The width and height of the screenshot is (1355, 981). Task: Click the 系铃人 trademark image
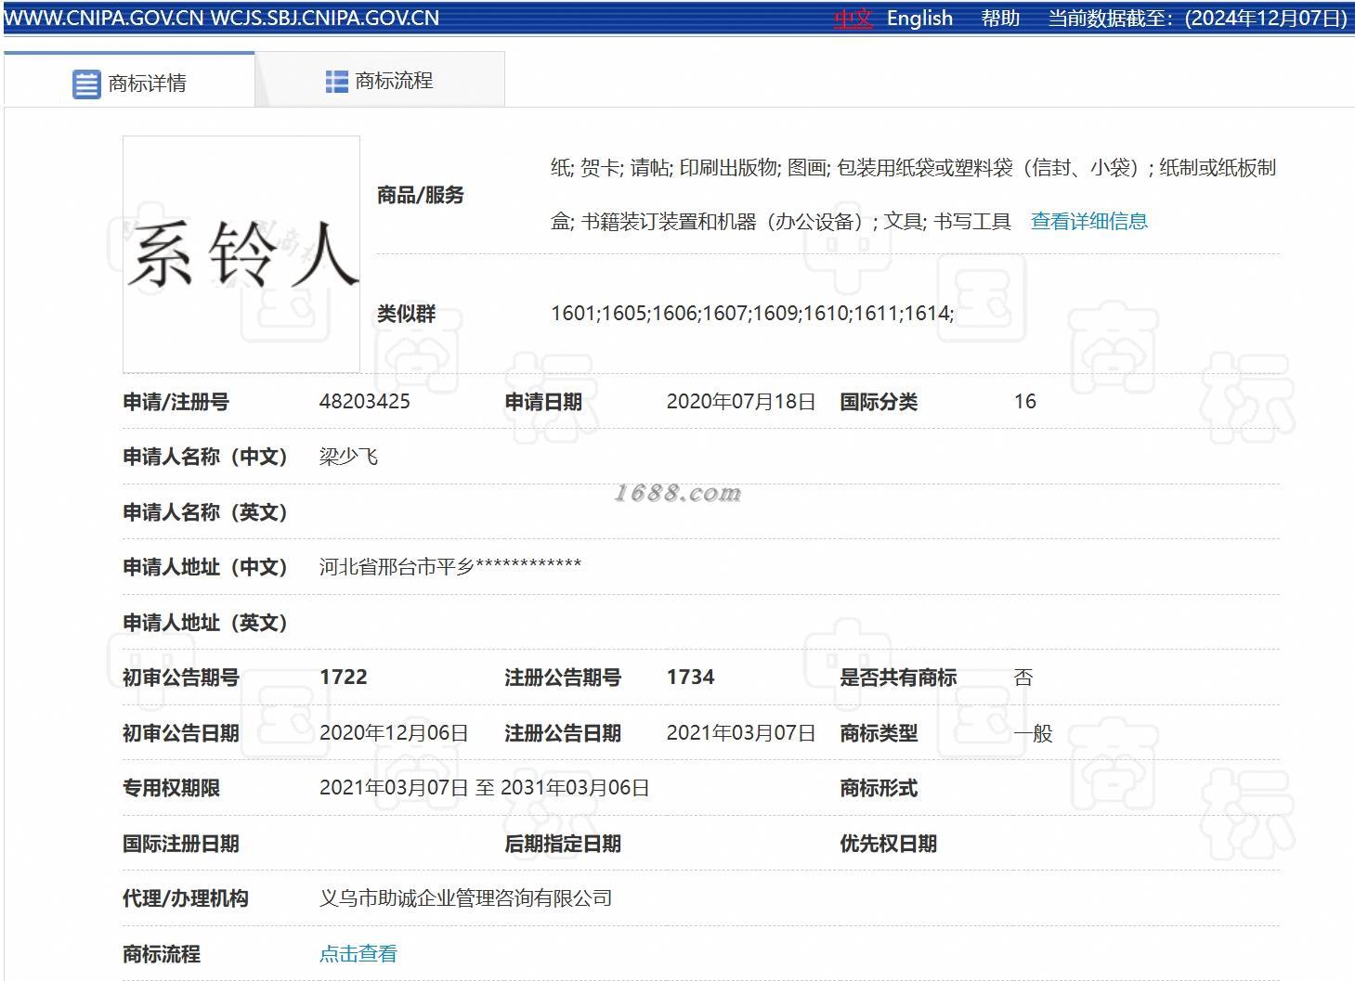[x=241, y=253]
